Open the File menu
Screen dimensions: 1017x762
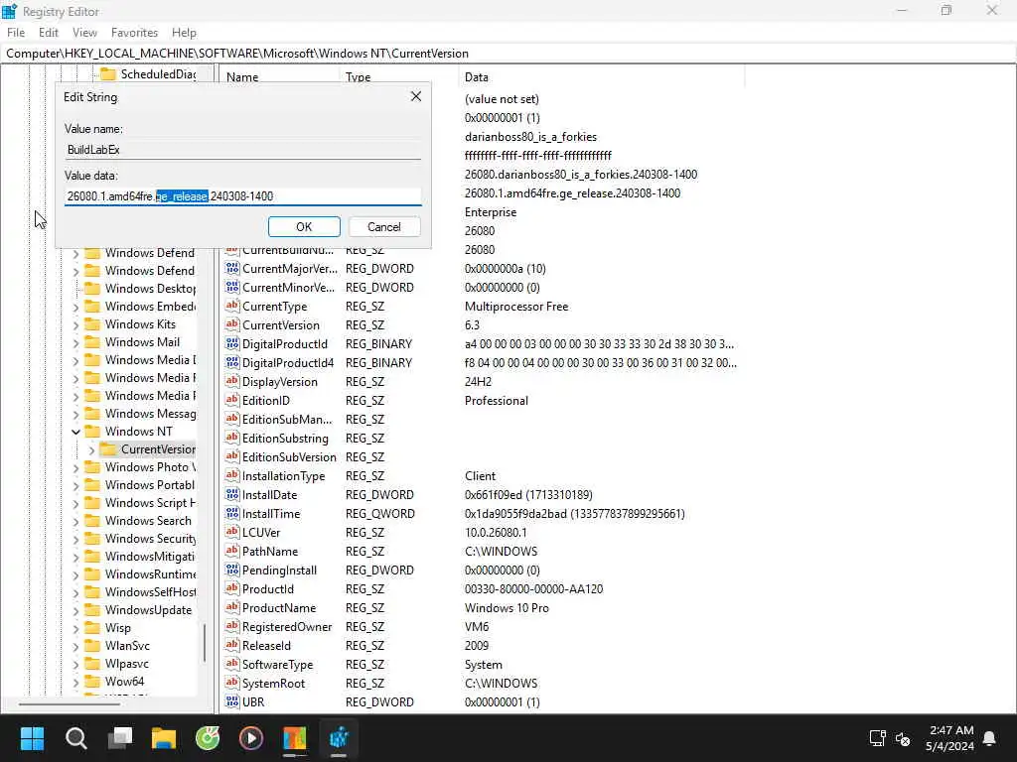16,33
